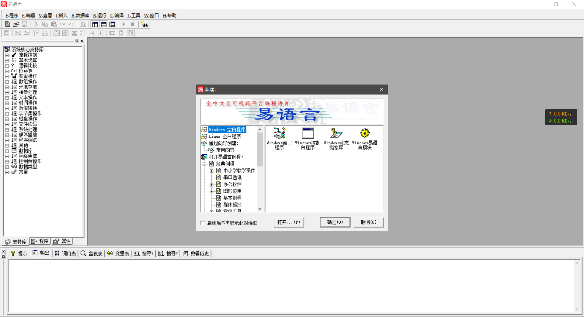584x317 pixels.
Task: Click the Save toolbar icon
Action: (x=24, y=24)
